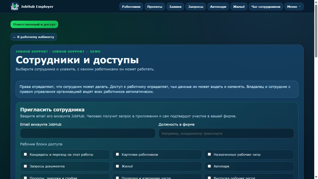Screen dimensions: 318x179
Task: Toggle the Жильё access checkbox
Action: 117,166
